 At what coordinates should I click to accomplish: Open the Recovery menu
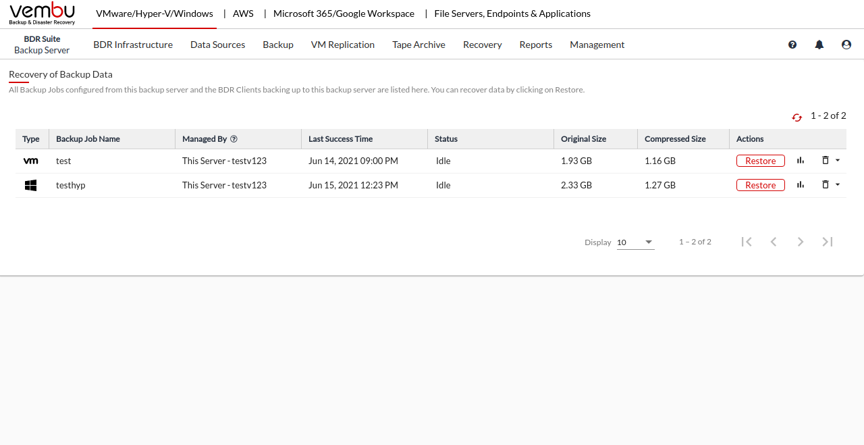click(x=482, y=45)
